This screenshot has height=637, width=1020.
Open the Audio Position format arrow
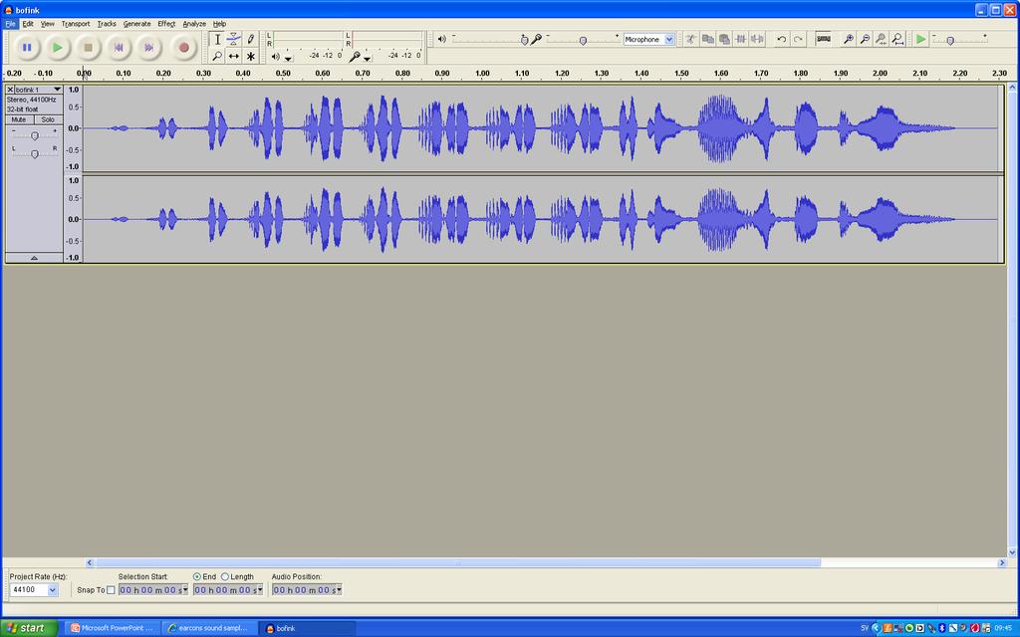[339, 590]
